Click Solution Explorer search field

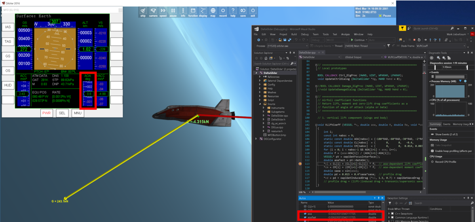pyautogui.click(x=274, y=63)
